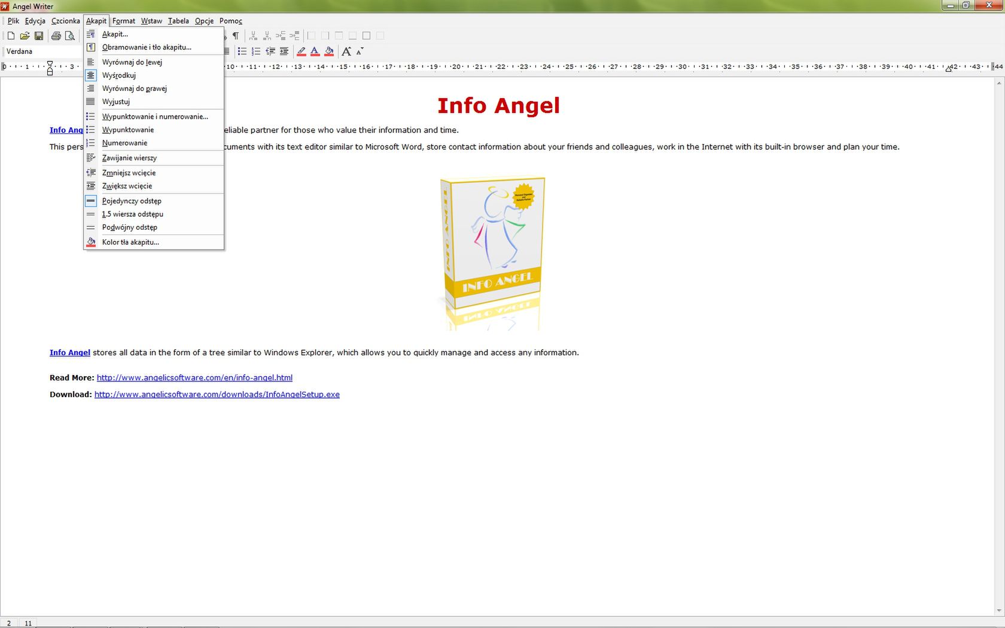Open the Czcionka menu
This screenshot has width=1005, height=628.
(x=65, y=21)
